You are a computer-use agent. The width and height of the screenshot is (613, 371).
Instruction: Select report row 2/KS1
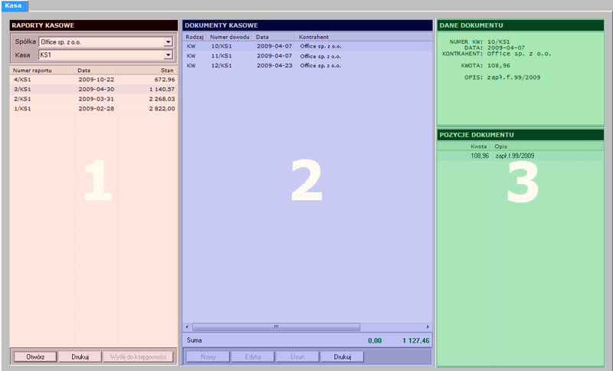(93, 99)
